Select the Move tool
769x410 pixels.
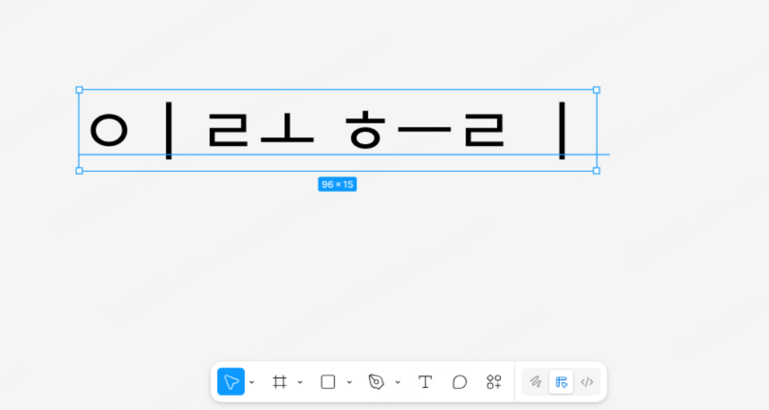231,381
